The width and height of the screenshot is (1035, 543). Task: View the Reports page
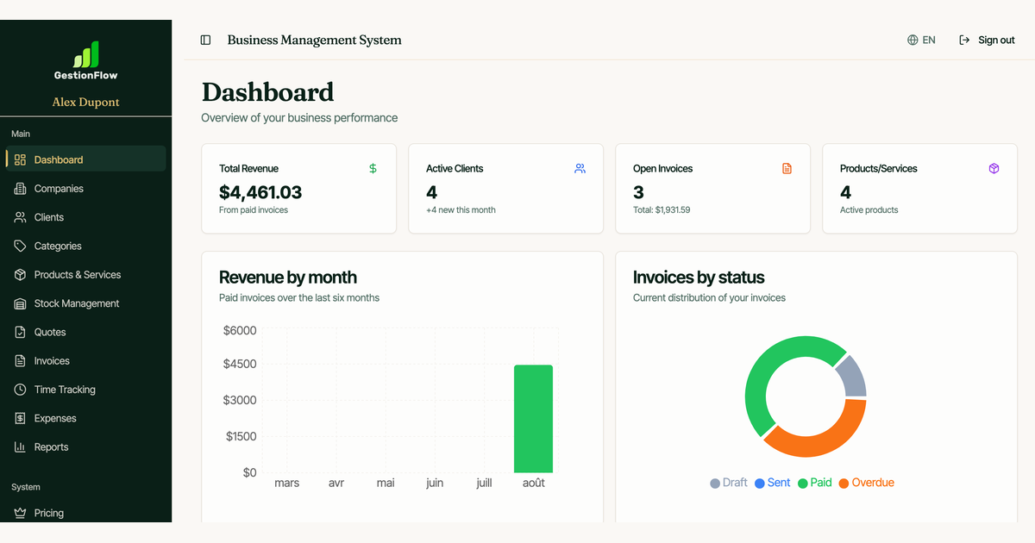click(85, 447)
